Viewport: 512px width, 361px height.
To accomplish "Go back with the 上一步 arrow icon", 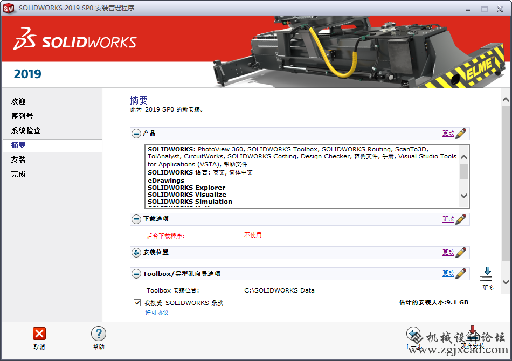I will pyautogui.click(x=413, y=334).
